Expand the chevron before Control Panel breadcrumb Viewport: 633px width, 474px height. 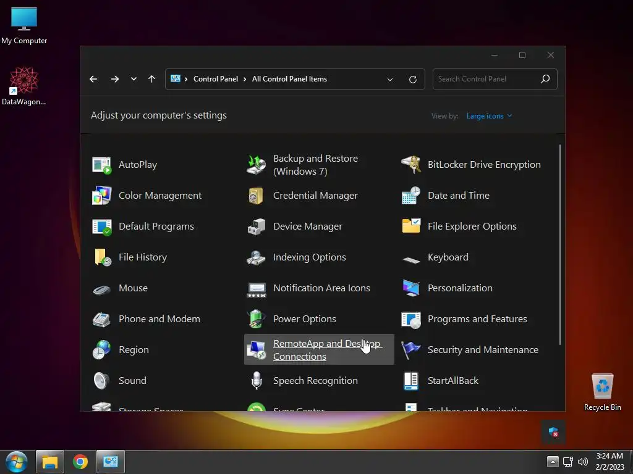(186, 79)
